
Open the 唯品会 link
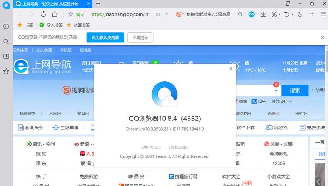[x=136, y=176]
